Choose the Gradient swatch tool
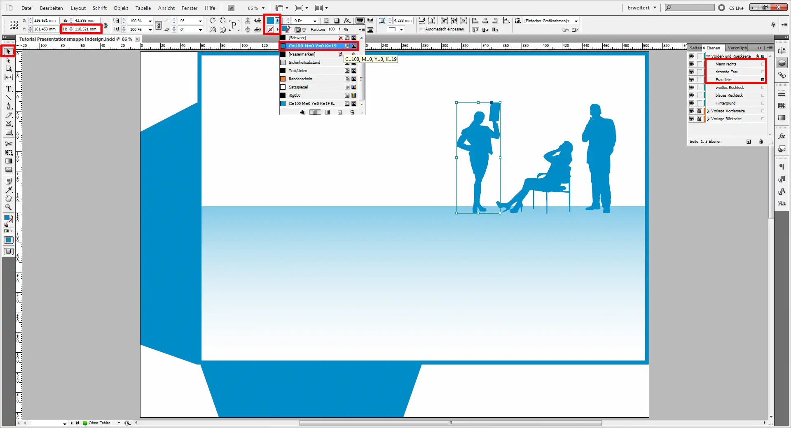Screen dimensions: 791x428 [x=8, y=161]
